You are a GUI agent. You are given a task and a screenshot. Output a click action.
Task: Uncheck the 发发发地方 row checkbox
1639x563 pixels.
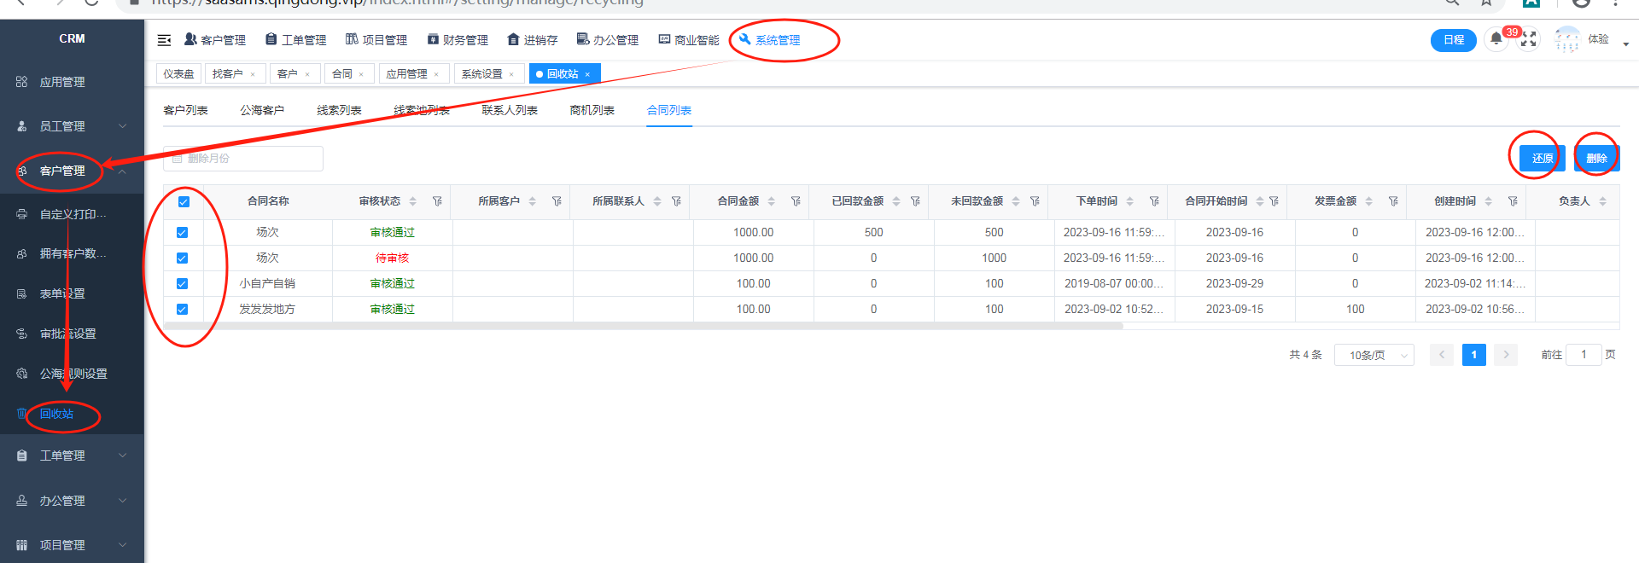[182, 310]
